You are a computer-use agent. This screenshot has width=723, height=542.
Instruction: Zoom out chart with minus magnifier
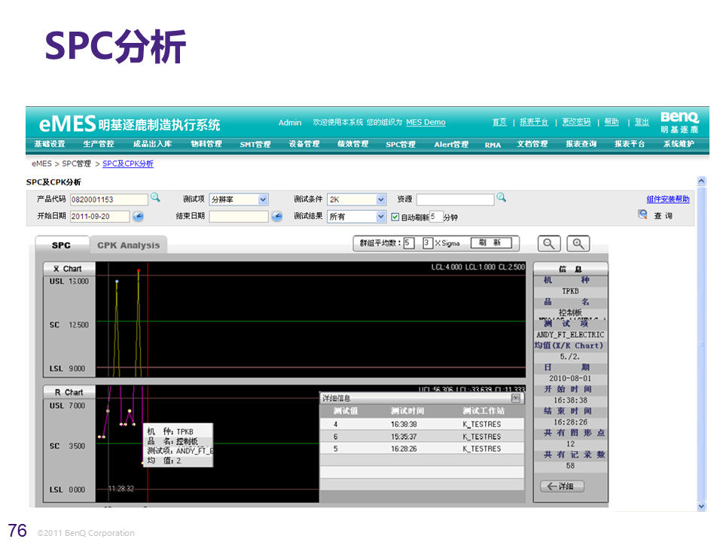[549, 244]
